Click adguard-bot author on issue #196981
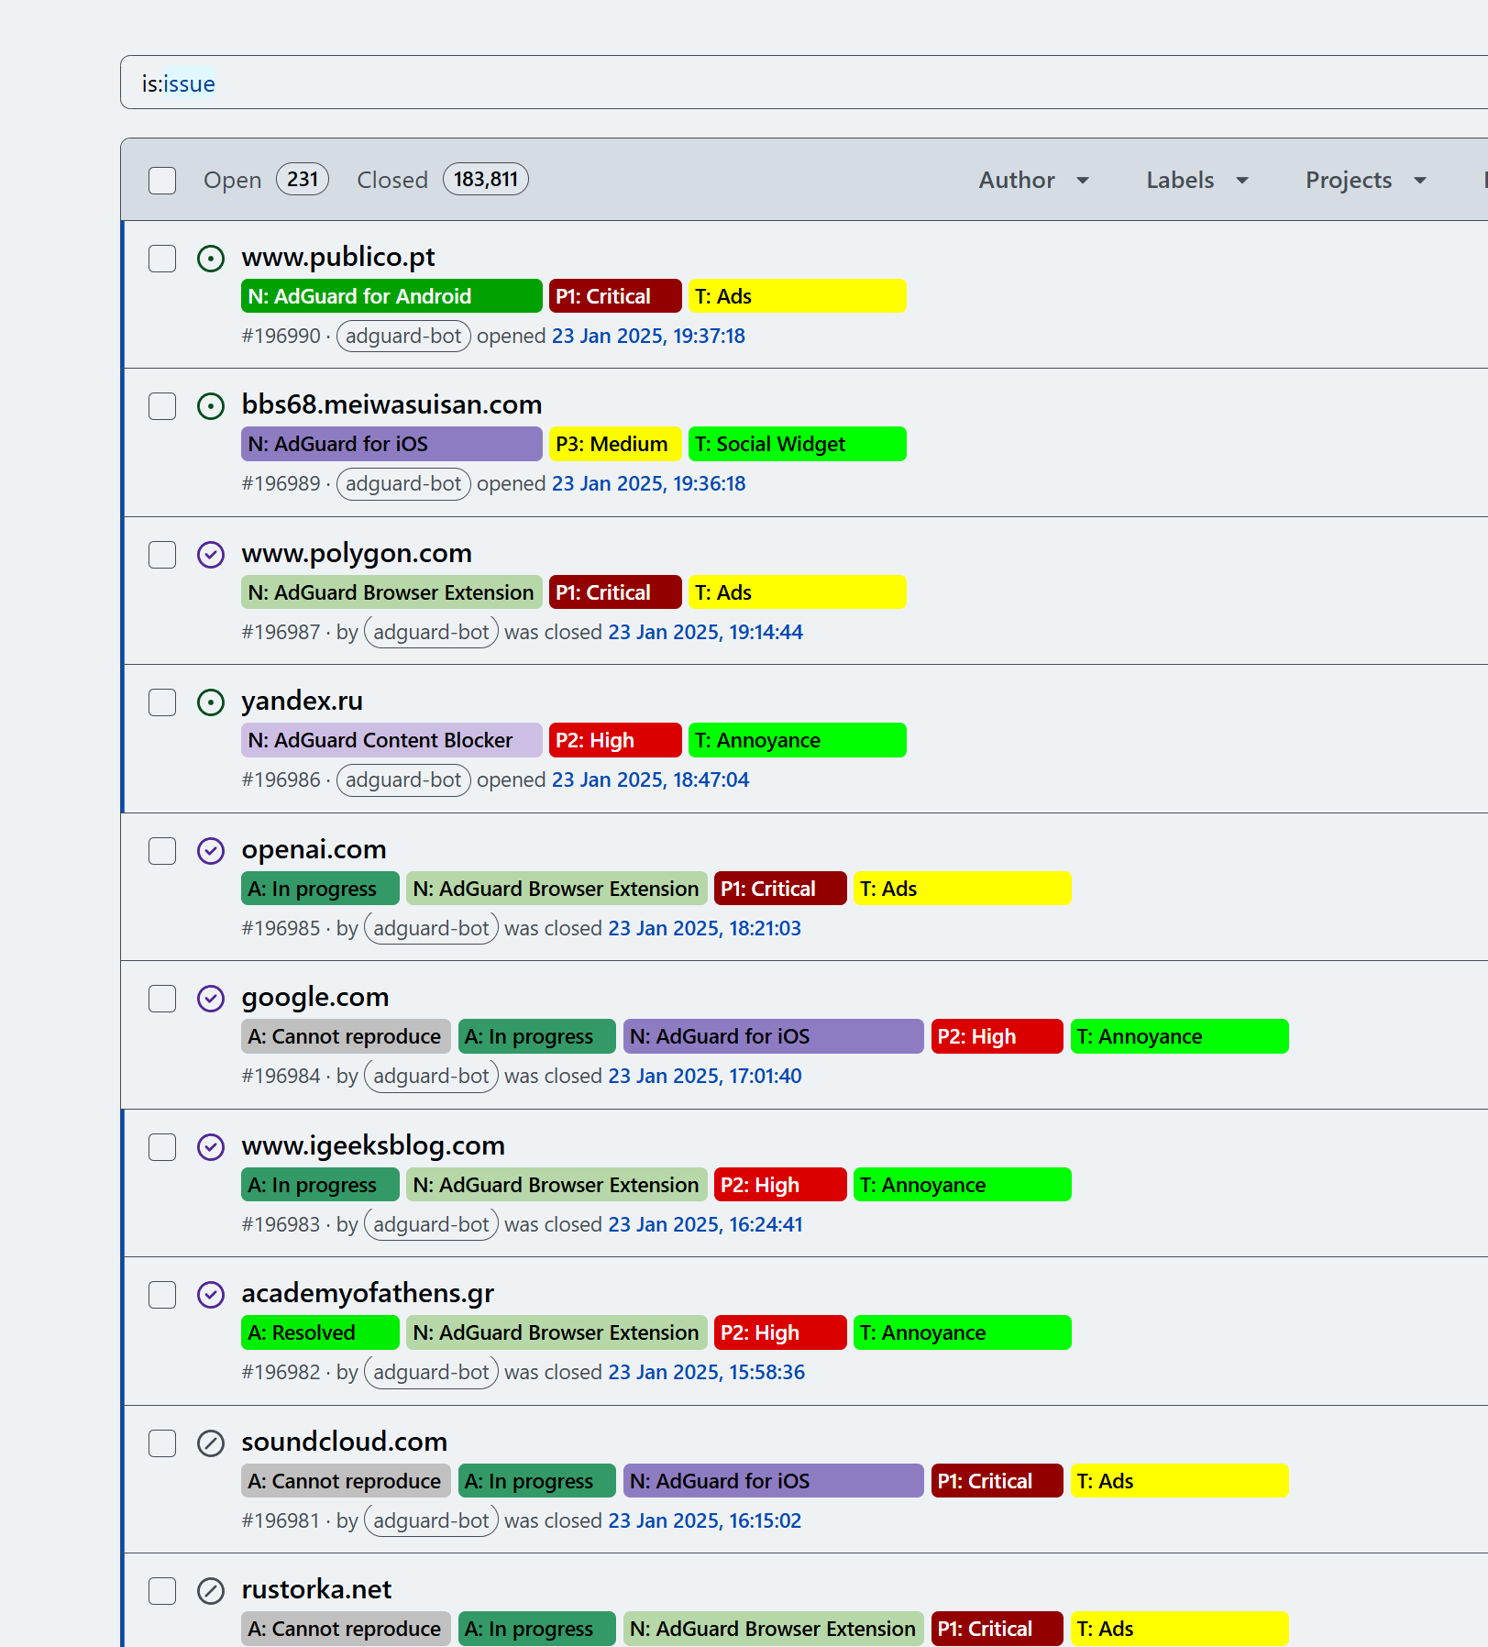The height and width of the screenshot is (1647, 1488). coord(431,1520)
